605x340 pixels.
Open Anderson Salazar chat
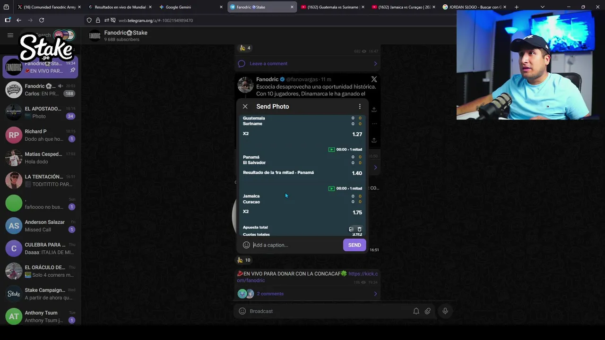tap(40, 226)
